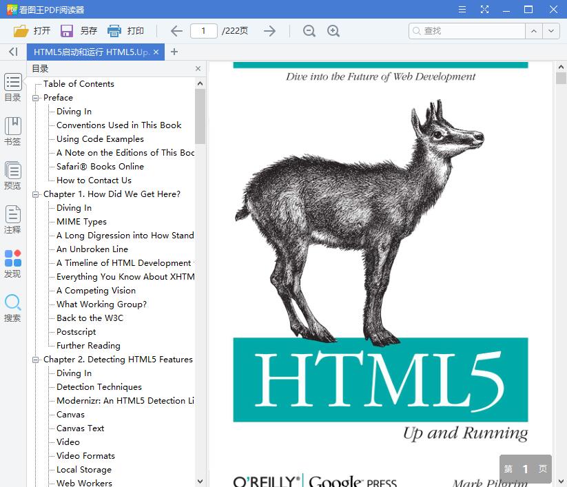This screenshot has height=487, width=567.
Task: Collapse the Preface section in the TOC
Action: [36, 97]
